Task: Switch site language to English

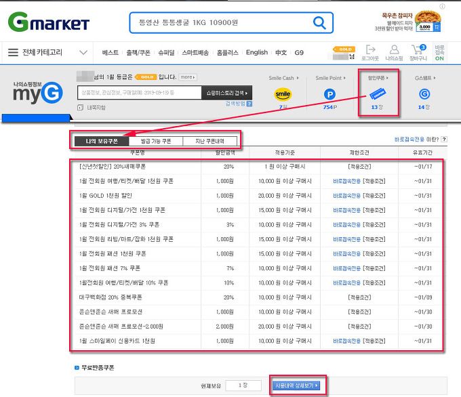Action: pos(257,52)
